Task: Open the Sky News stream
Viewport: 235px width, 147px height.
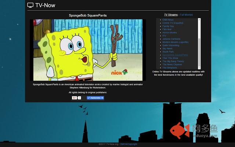Action: (167, 49)
